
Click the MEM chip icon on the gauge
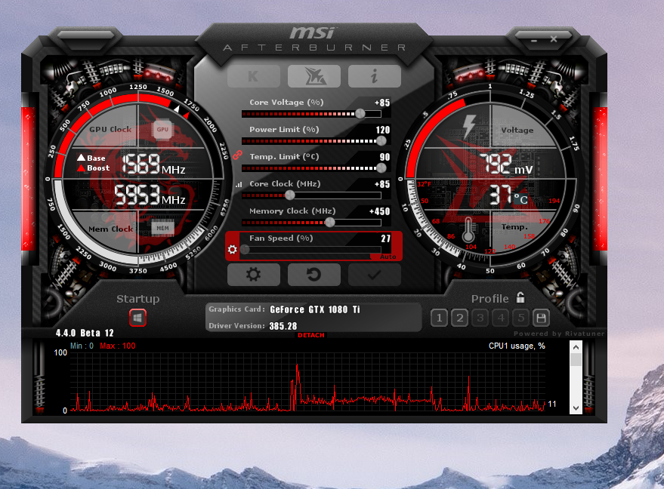162,228
